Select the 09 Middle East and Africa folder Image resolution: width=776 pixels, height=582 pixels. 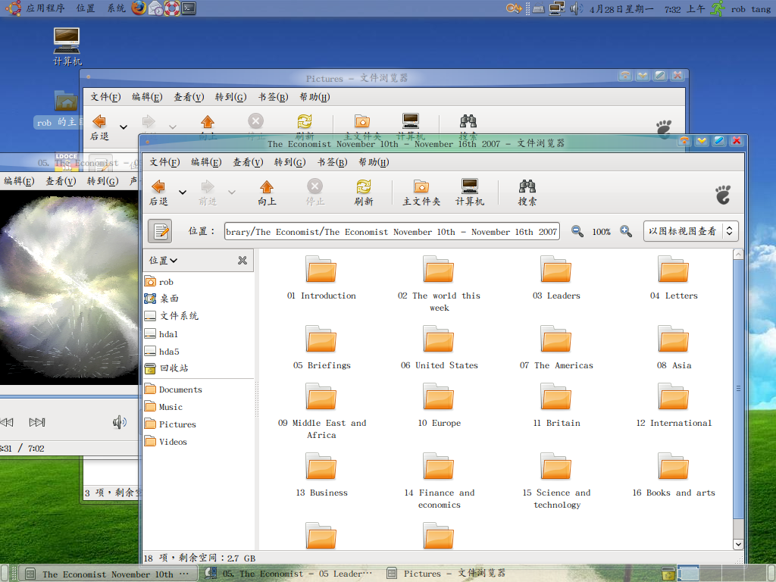click(x=321, y=411)
